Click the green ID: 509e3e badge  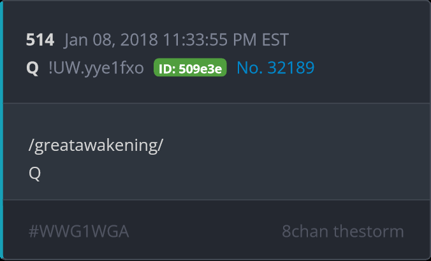coord(190,67)
